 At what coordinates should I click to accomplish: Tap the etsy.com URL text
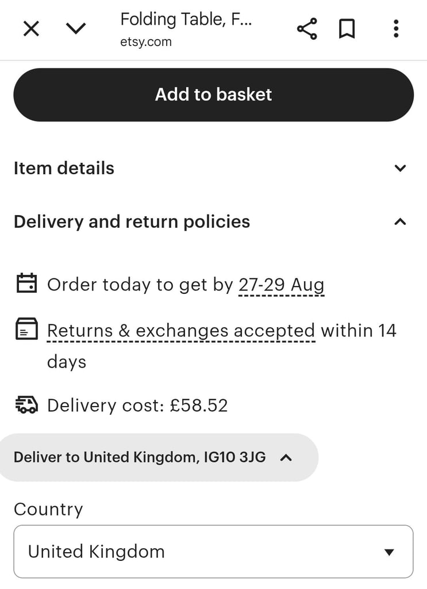tap(146, 41)
